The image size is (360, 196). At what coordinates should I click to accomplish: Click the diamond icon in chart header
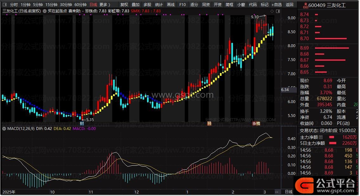pos(272,11)
